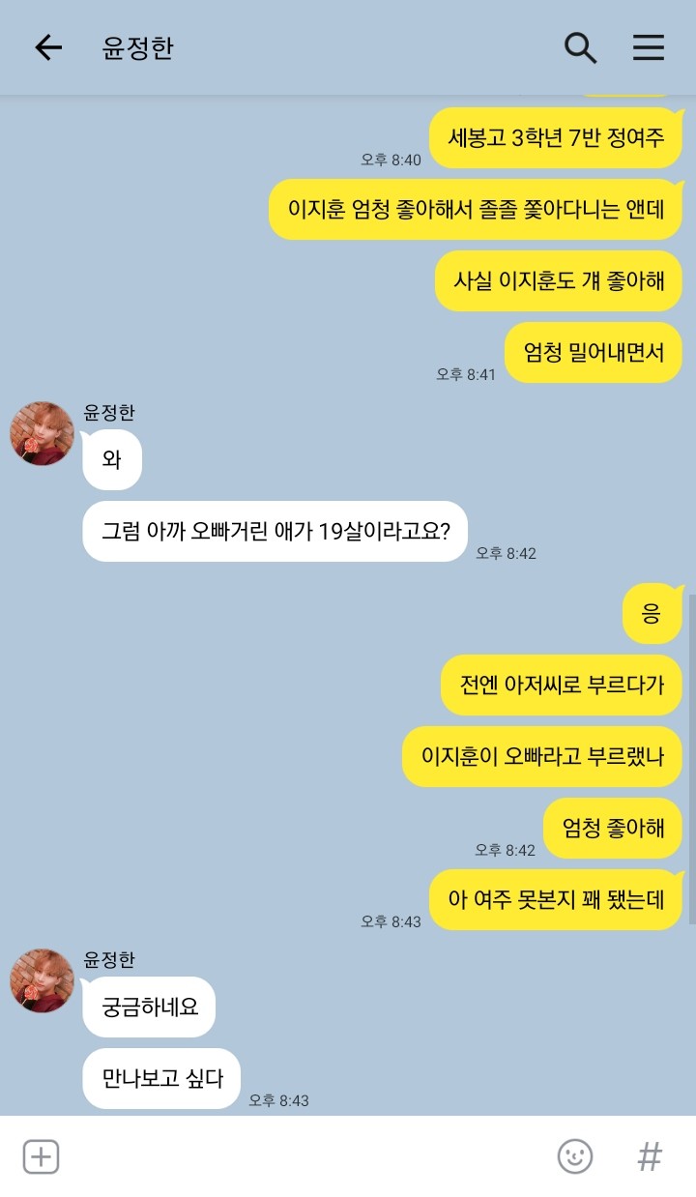Open 윤정한's upper profile picture
The image size is (696, 1197).
click(x=42, y=434)
